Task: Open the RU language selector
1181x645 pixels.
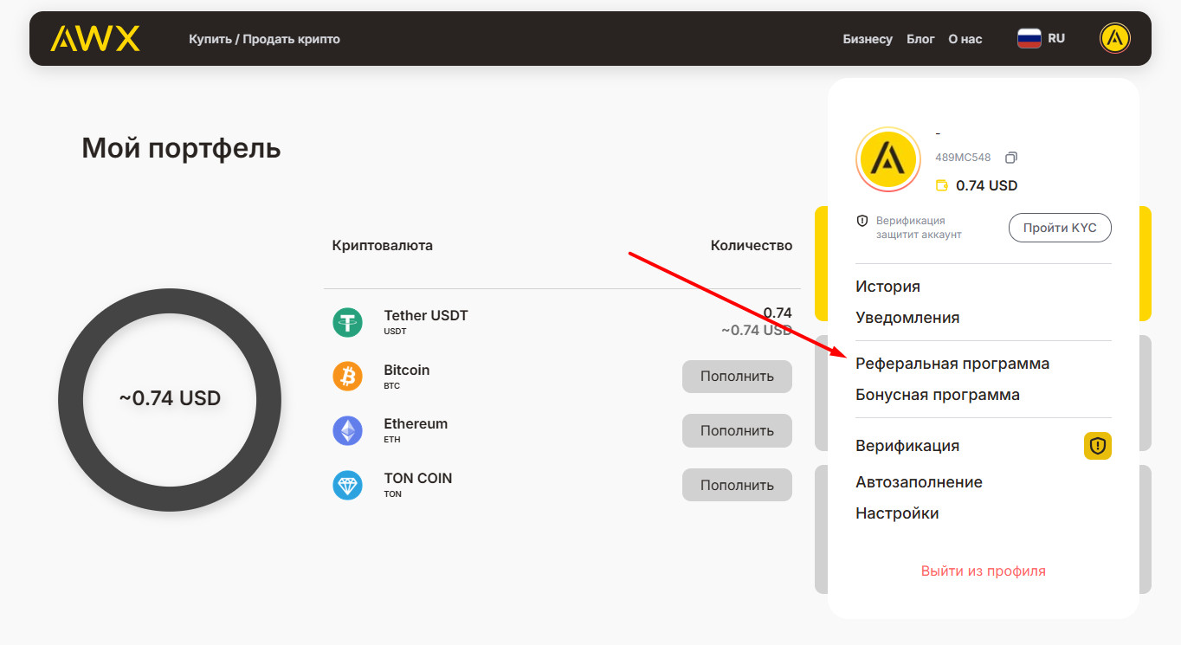Action: coord(1041,38)
